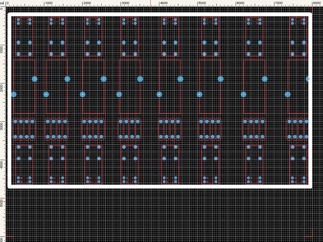
Task: Click the mil unit label in ruler corner
Action: pos(2,3)
